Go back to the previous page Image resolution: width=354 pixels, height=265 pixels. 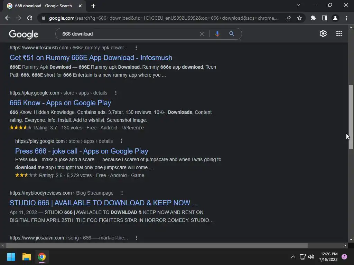coord(8,18)
